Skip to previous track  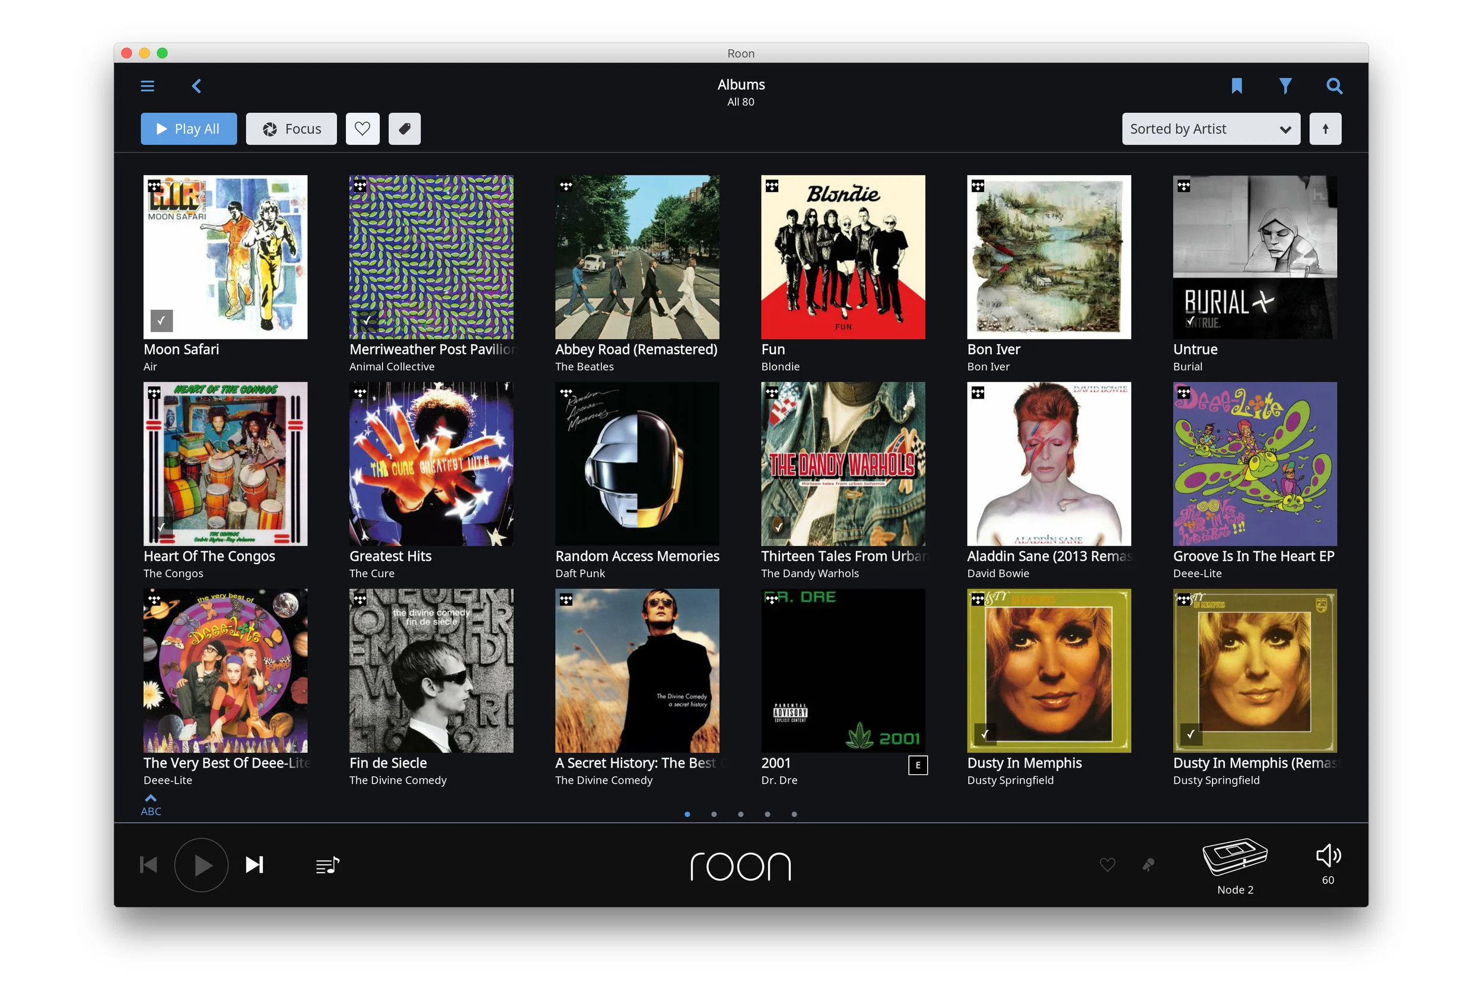click(148, 865)
